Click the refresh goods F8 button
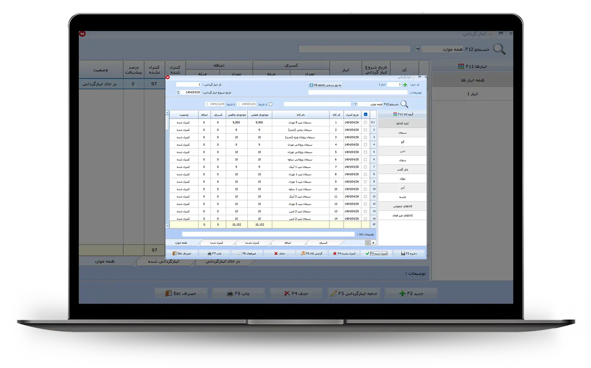This screenshot has width=591, height=368. 325,85
